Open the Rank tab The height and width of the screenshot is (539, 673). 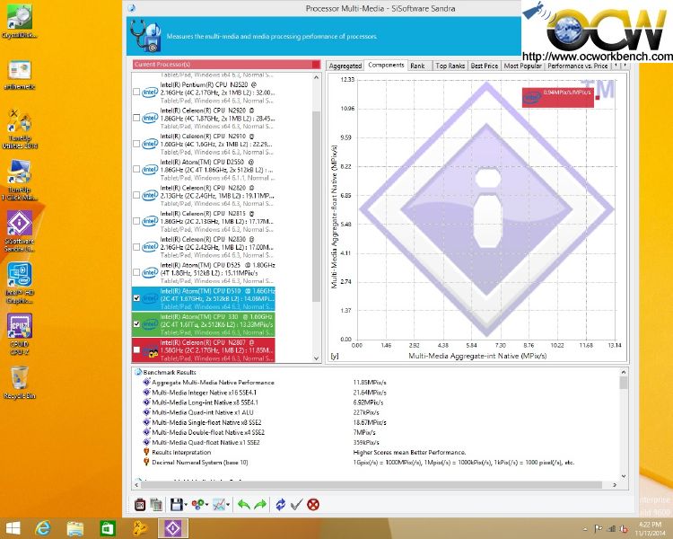pos(417,66)
